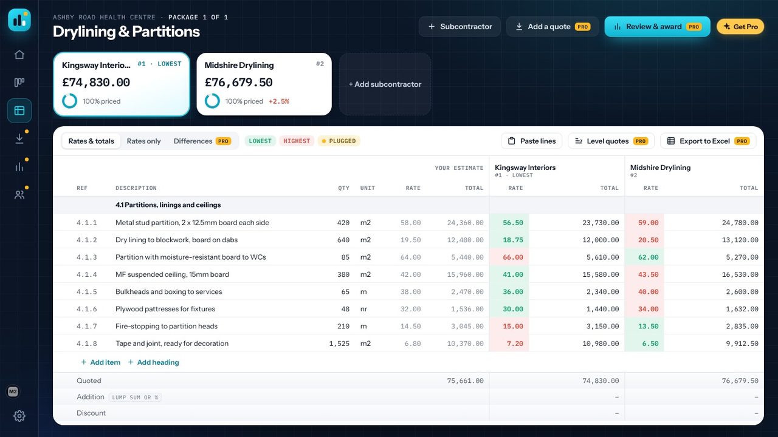The height and width of the screenshot is (437, 778).
Task: Click Add item link
Action: [100, 362]
